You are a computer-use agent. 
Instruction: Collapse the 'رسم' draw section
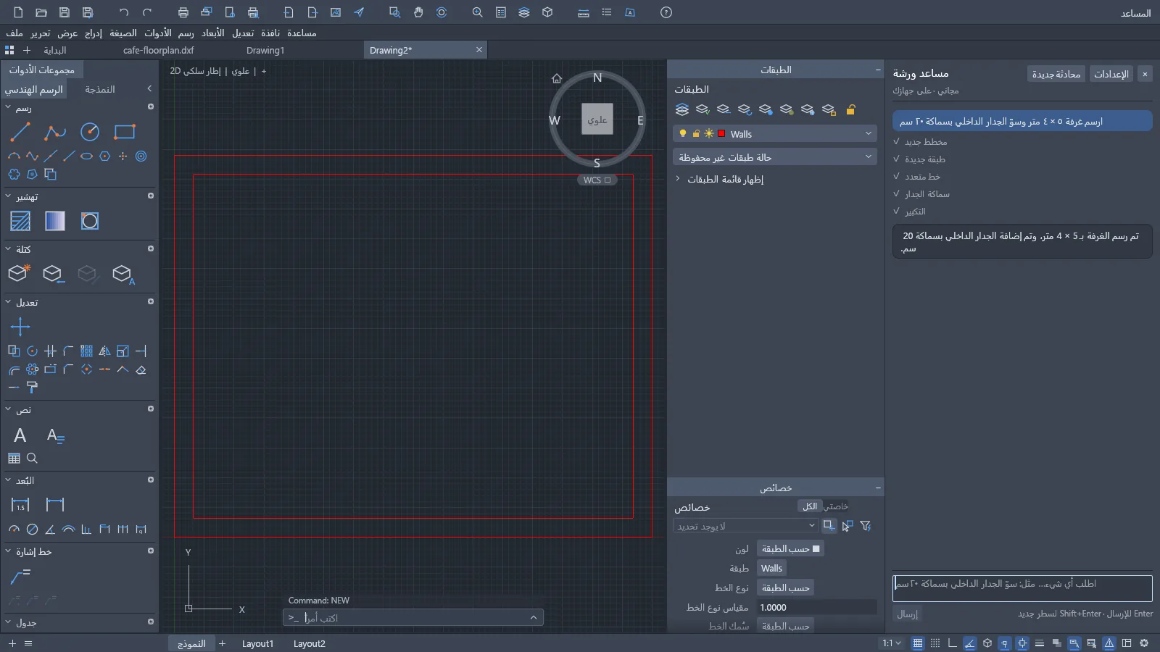coord(7,107)
